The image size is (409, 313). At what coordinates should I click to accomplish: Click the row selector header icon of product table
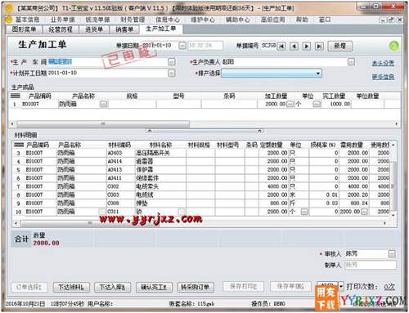click(x=16, y=96)
